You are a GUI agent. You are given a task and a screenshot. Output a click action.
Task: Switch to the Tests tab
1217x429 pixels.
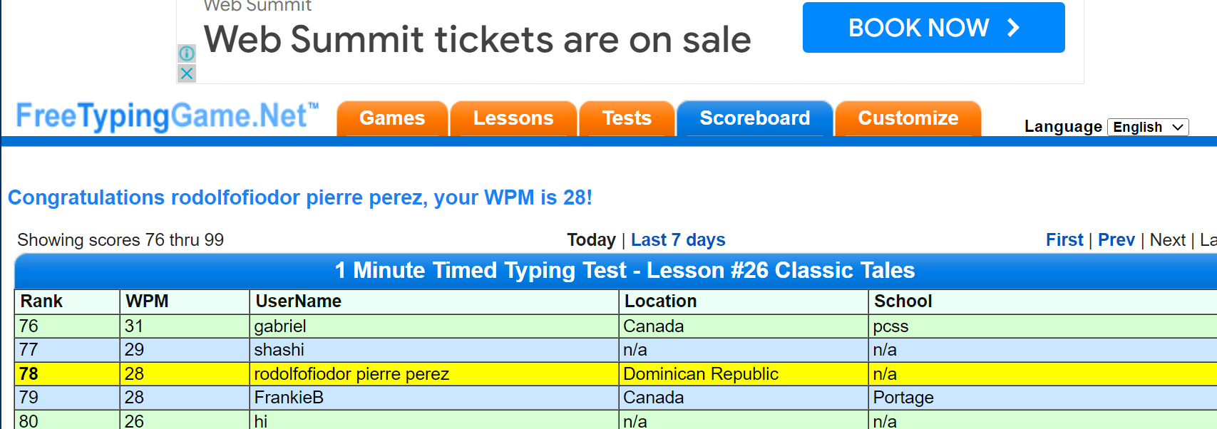point(627,118)
